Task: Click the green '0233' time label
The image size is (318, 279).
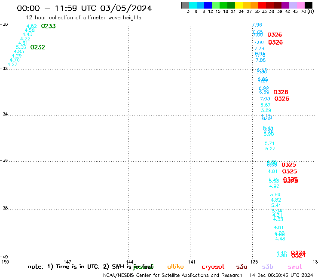Action: point(48,26)
